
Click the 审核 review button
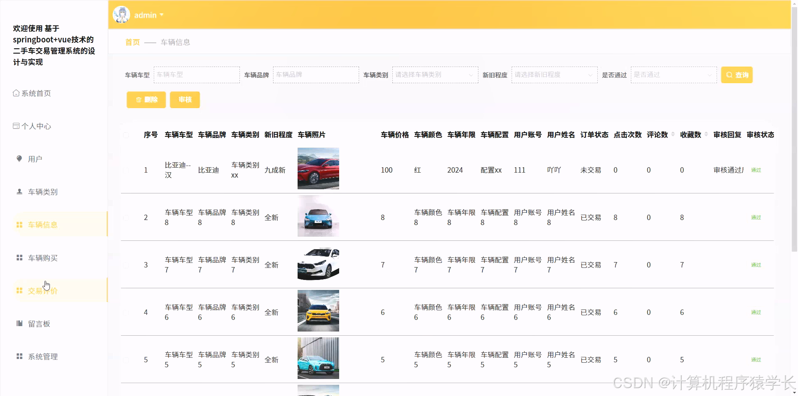coord(185,100)
